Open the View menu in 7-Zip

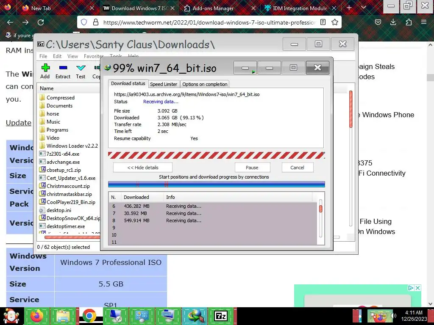pos(72,56)
